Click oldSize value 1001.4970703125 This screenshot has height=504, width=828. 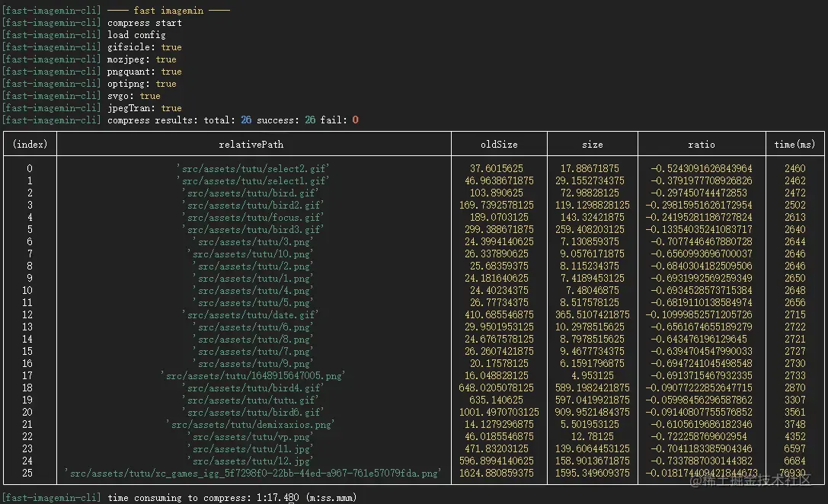(x=499, y=412)
